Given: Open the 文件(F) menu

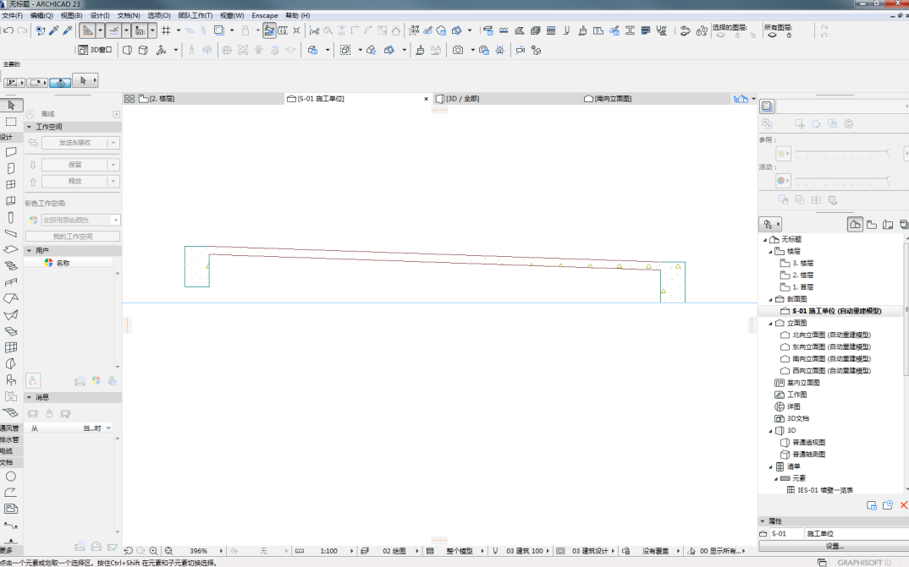Looking at the screenshot, I should (x=13, y=15).
